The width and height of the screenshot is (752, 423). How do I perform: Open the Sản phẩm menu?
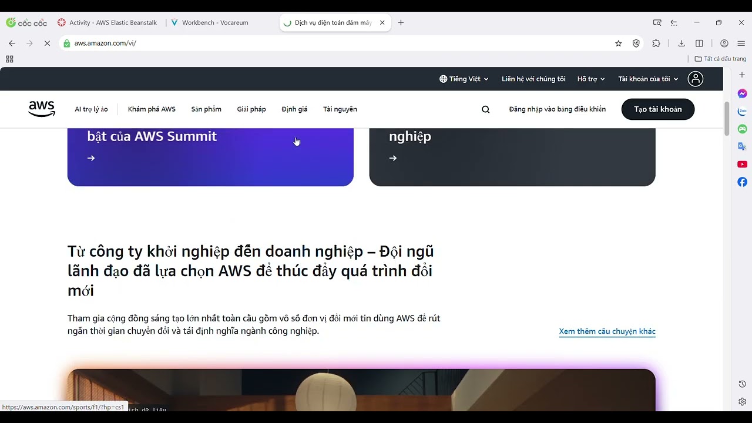click(206, 109)
